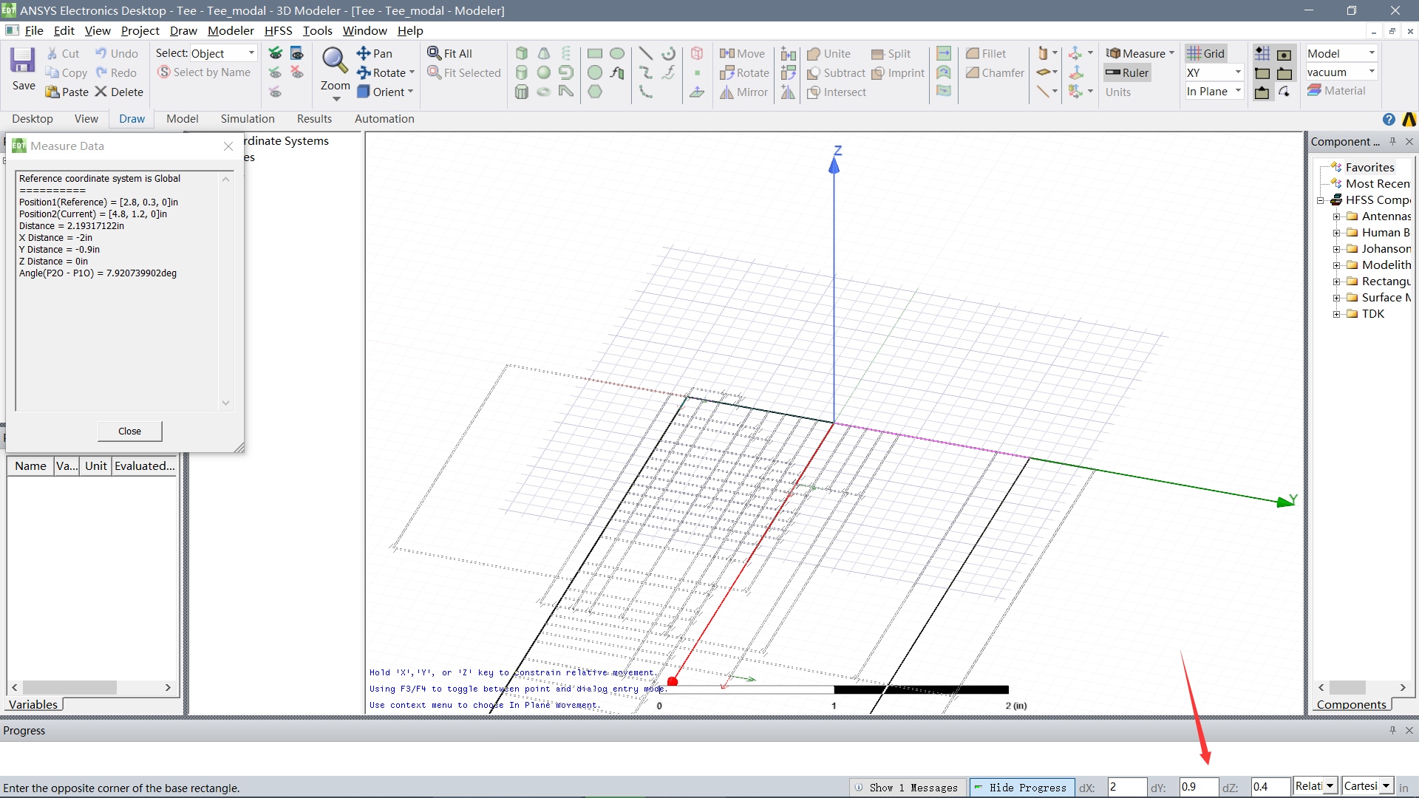Open the HFSS menu

pyautogui.click(x=278, y=30)
